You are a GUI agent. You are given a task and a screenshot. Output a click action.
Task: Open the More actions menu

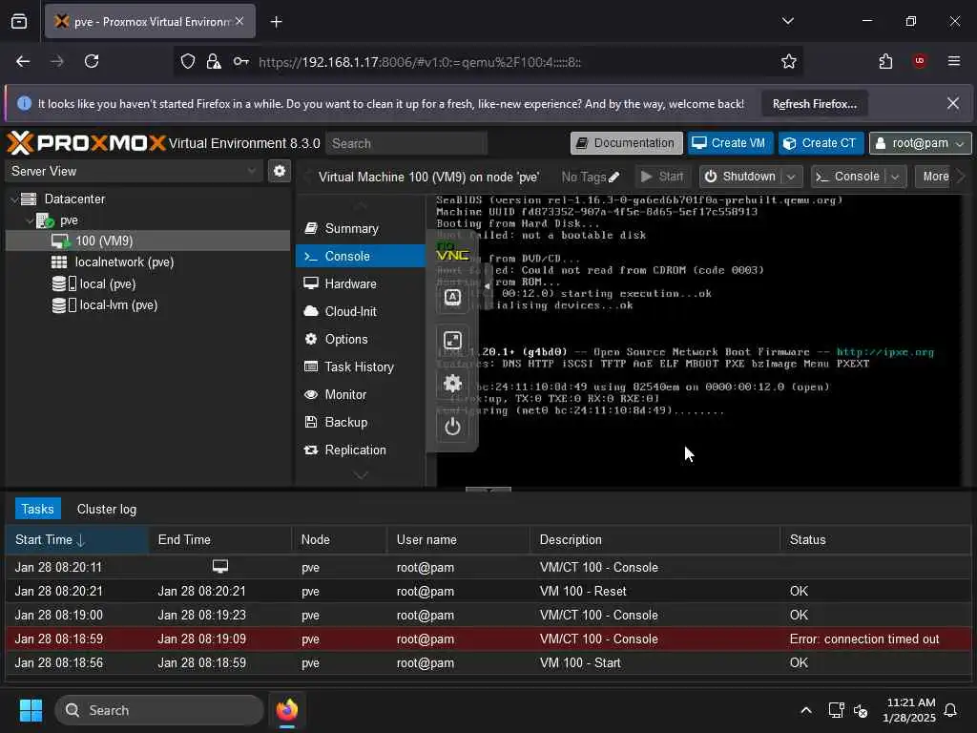935,177
